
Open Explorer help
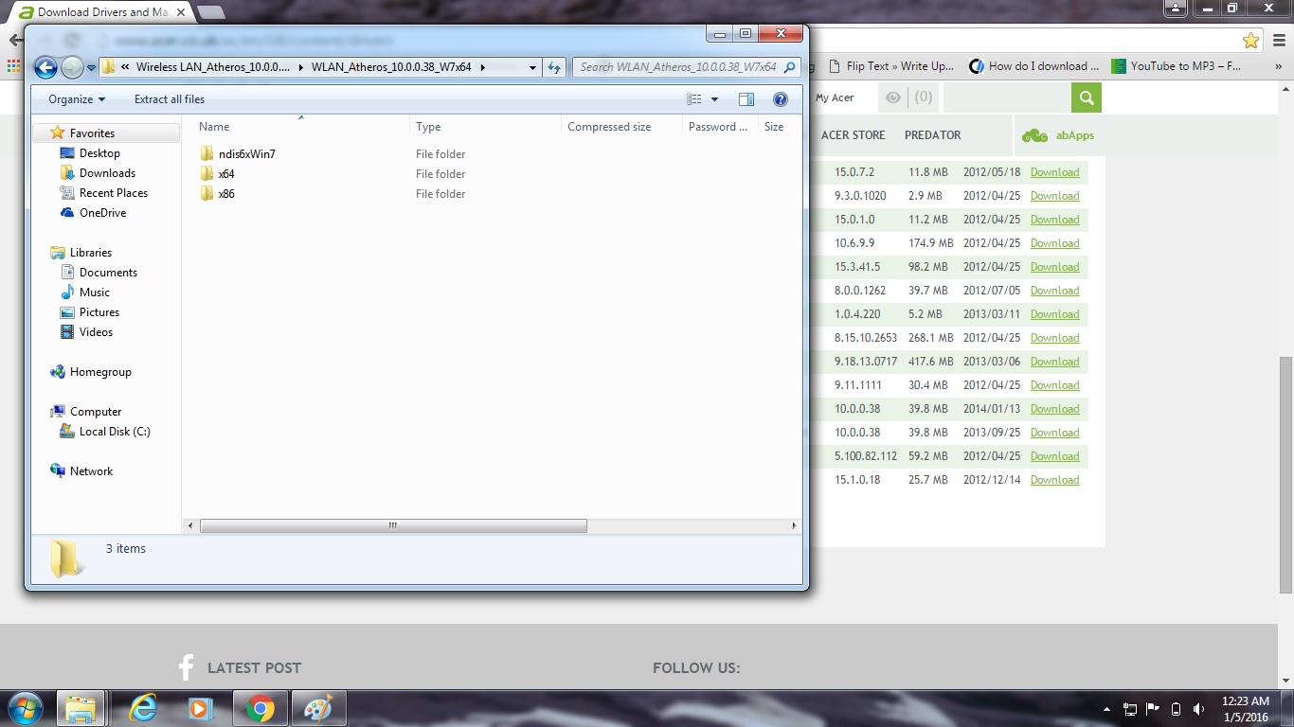click(x=781, y=99)
